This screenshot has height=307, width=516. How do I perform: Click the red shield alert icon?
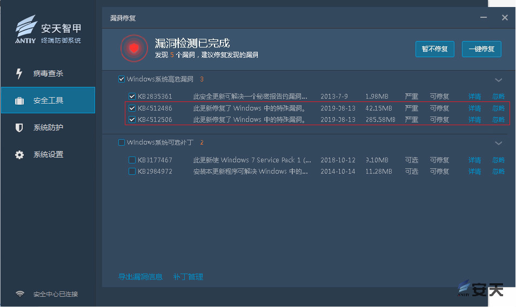(x=134, y=49)
